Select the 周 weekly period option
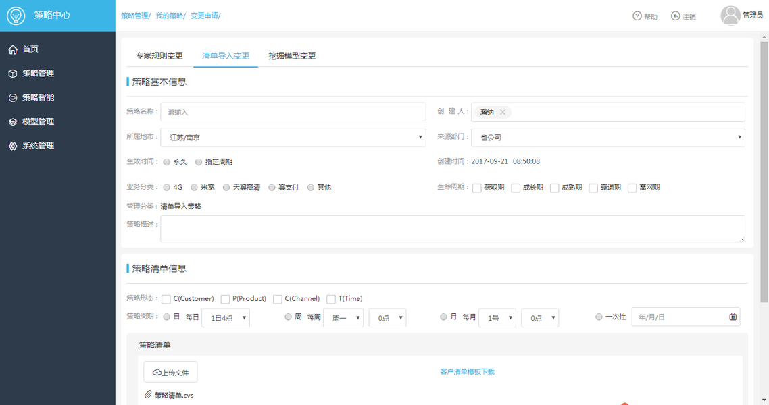769x405 pixels. tap(289, 317)
